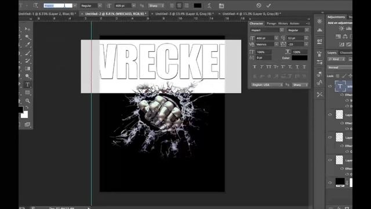The image size is (371, 209).
Task: Toggle visibility of the first pixel layer
Action: click(330, 115)
